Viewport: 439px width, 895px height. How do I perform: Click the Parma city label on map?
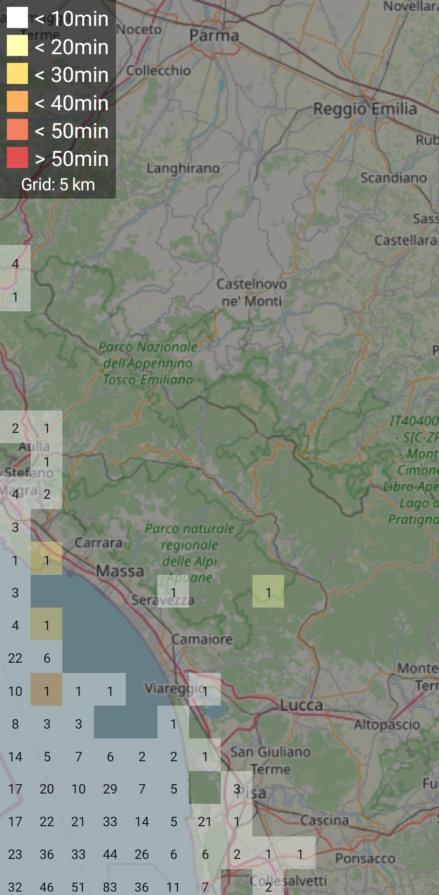coord(214,36)
